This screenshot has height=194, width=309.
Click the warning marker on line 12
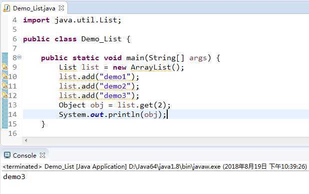click(5, 95)
